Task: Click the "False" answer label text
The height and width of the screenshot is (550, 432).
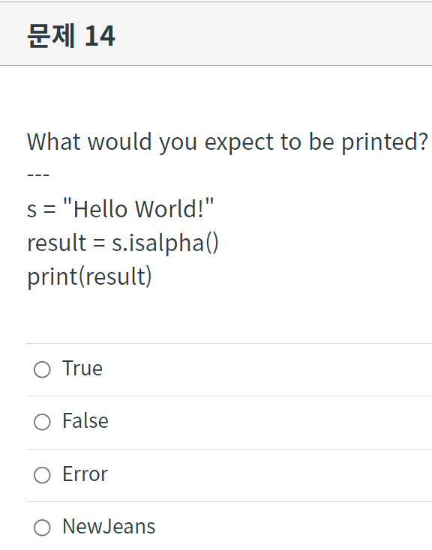Action: (x=85, y=420)
